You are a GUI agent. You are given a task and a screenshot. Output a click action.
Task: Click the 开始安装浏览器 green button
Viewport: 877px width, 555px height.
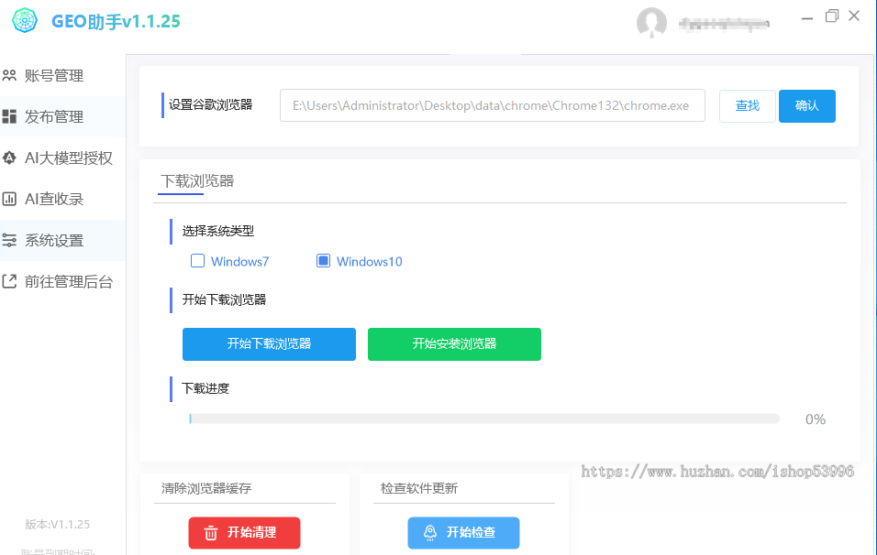point(454,344)
